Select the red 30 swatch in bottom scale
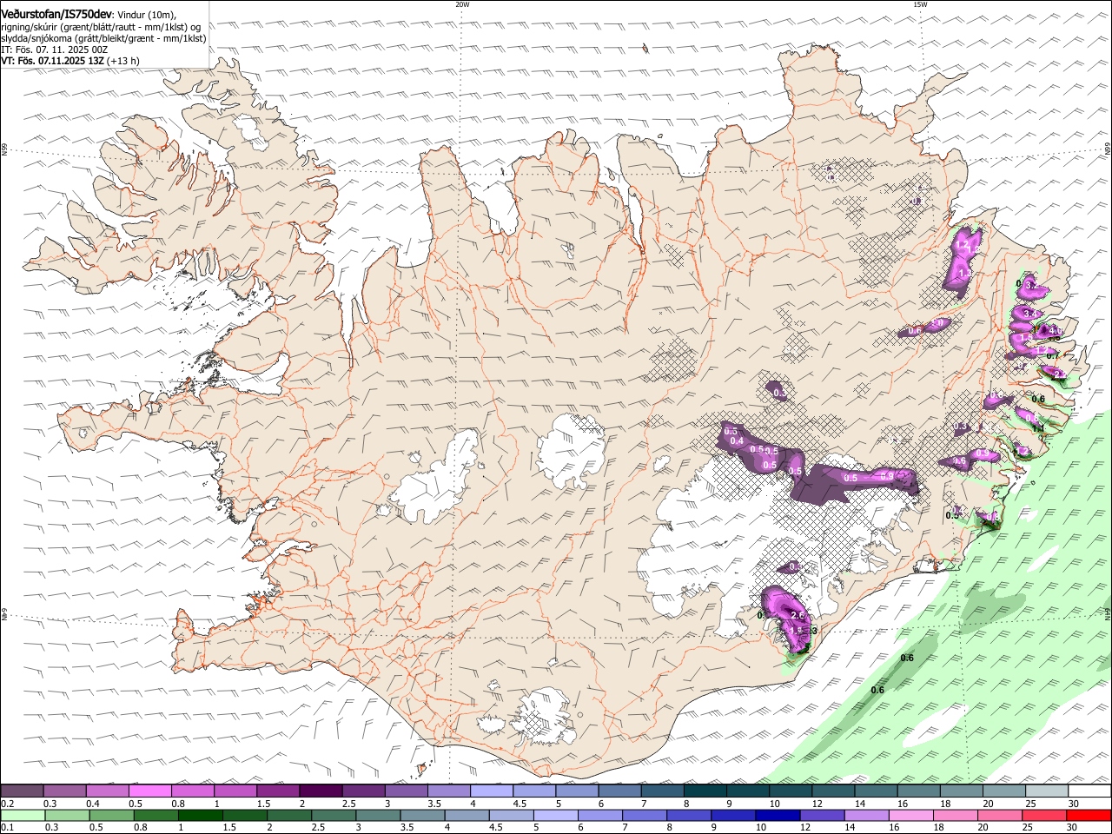1112x834 pixels. (x=1089, y=816)
